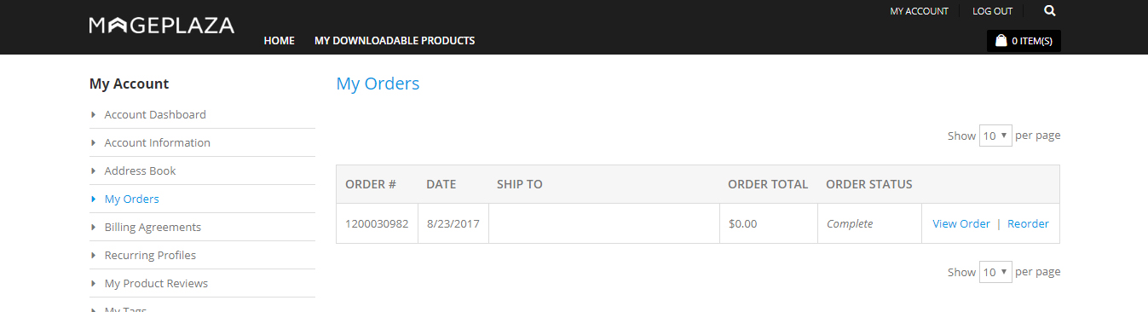The height and width of the screenshot is (312, 1148).
Task: Open My Downloadable Products menu
Action: tap(395, 40)
